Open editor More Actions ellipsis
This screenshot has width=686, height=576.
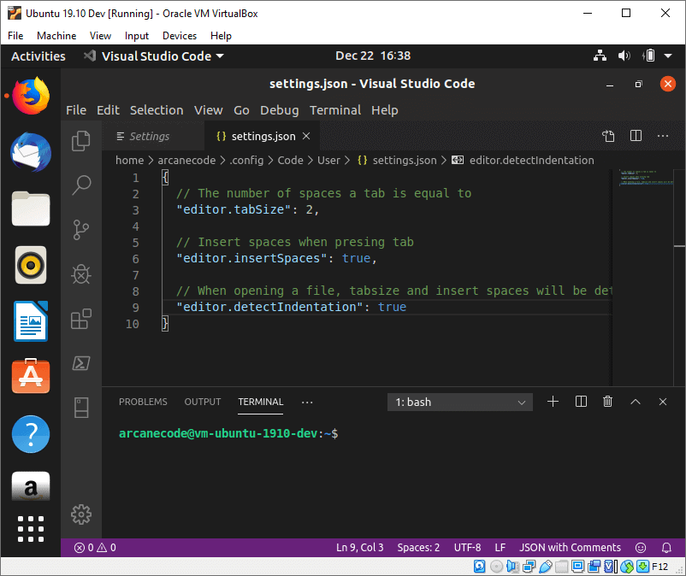tap(663, 136)
